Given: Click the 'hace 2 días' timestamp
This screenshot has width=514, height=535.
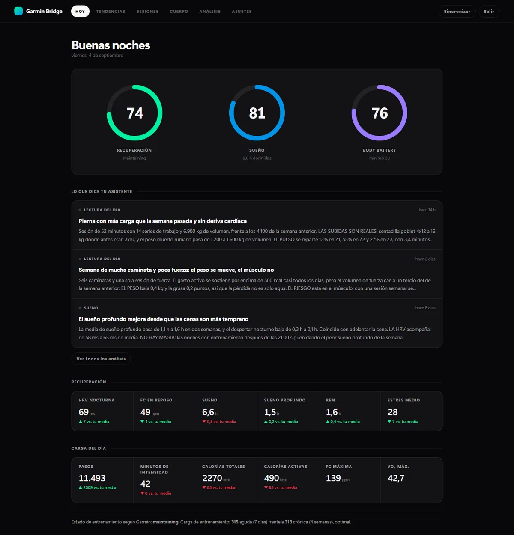Looking at the screenshot, I should (x=425, y=259).
